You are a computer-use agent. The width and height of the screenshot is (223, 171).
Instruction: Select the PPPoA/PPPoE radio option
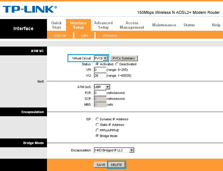[97, 130]
